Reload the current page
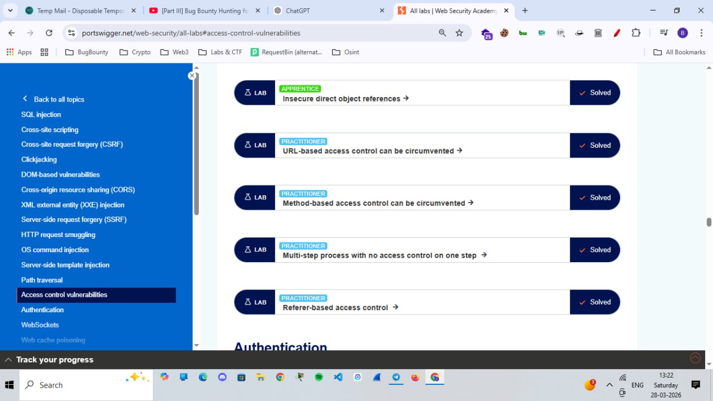Viewport: 713px width, 401px height. pyautogui.click(x=49, y=33)
